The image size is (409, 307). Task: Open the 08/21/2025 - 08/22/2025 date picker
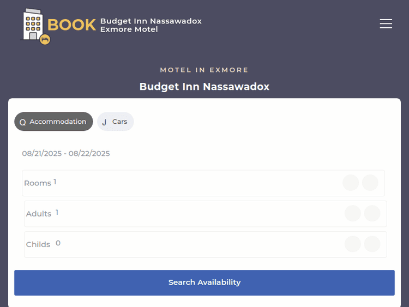click(x=66, y=153)
